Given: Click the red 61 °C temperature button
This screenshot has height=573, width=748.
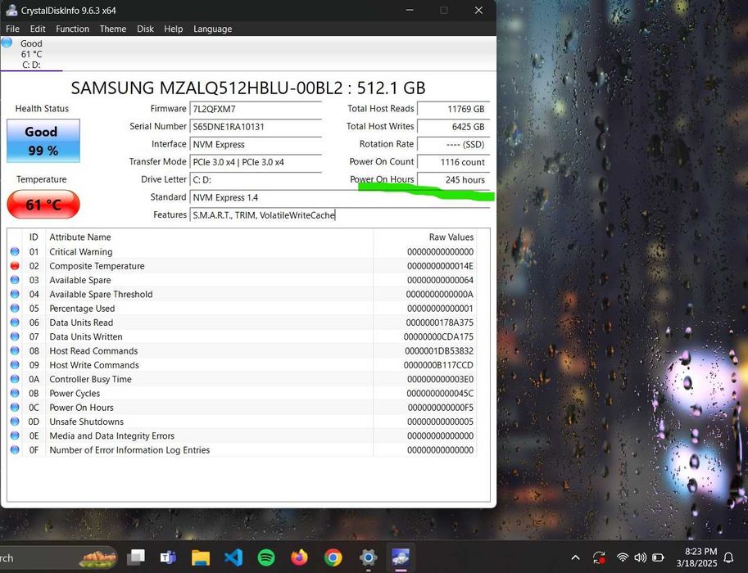Looking at the screenshot, I should pos(43,205).
